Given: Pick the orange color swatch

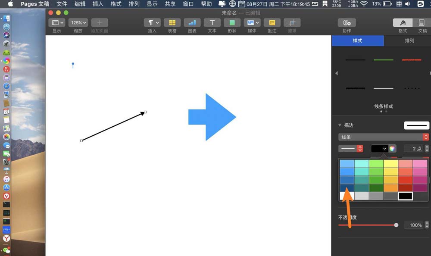Looking at the screenshot, I should [390, 188].
